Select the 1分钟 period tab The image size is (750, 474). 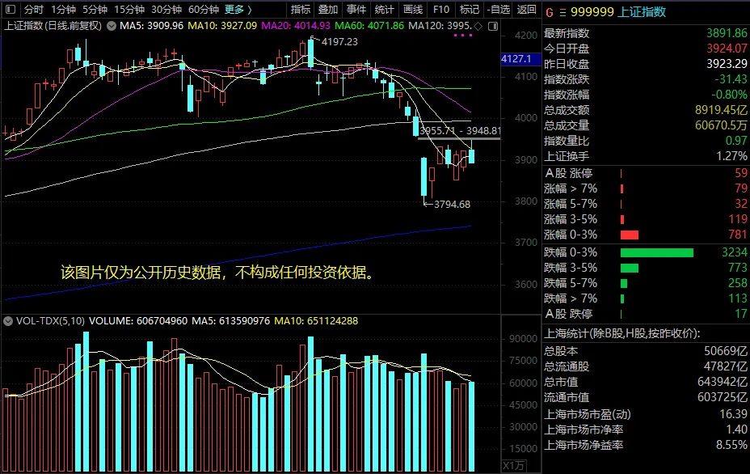click(x=64, y=9)
